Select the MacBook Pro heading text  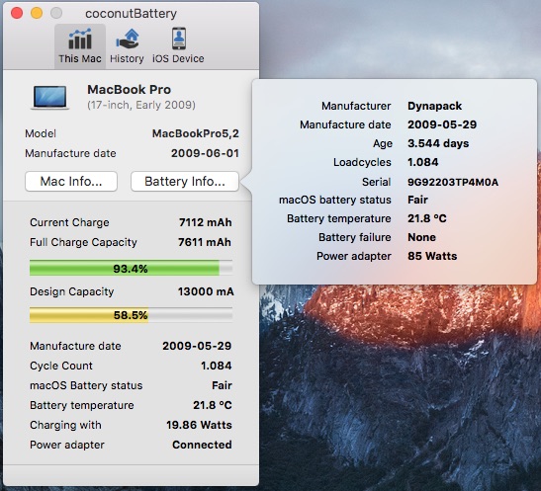click(129, 90)
